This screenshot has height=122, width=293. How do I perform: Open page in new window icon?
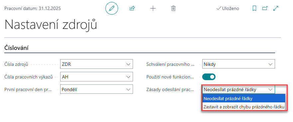[265, 8]
